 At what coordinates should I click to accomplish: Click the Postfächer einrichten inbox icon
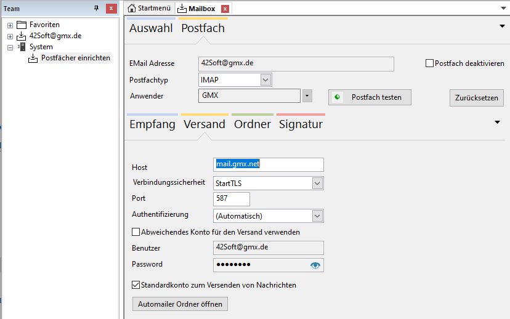[x=33, y=59]
